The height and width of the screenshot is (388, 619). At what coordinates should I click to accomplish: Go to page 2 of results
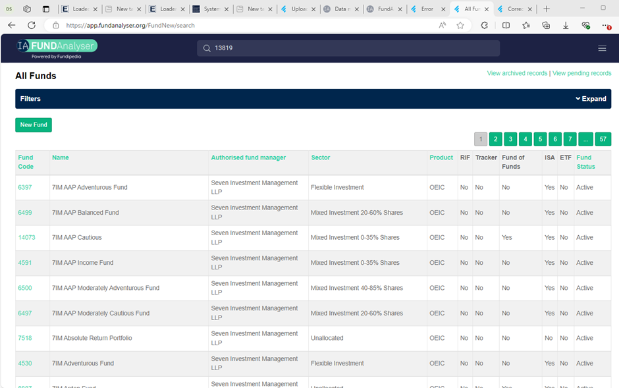(496, 139)
